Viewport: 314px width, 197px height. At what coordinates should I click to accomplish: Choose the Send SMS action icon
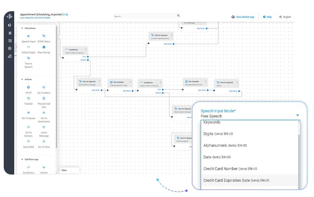coord(28,141)
